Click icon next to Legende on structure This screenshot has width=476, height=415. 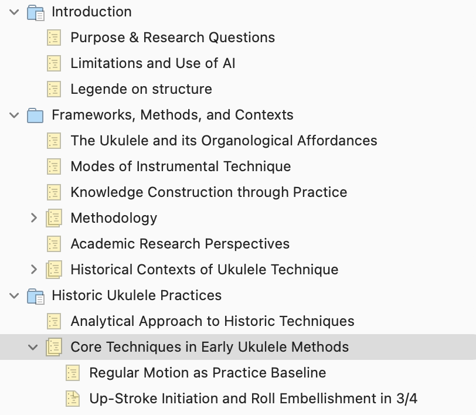tap(54, 89)
